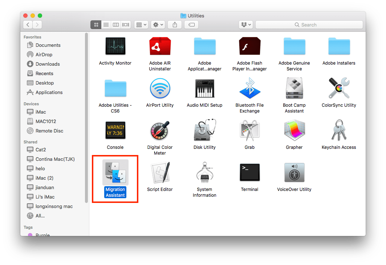Select the highlighted Migration Assistant icon
Screen dimensions: 386x265
115,172
